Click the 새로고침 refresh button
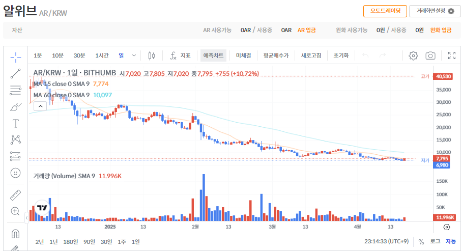 311,55
